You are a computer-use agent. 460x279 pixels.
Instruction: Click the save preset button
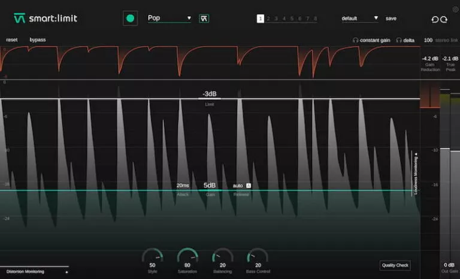[x=391, y=19]
